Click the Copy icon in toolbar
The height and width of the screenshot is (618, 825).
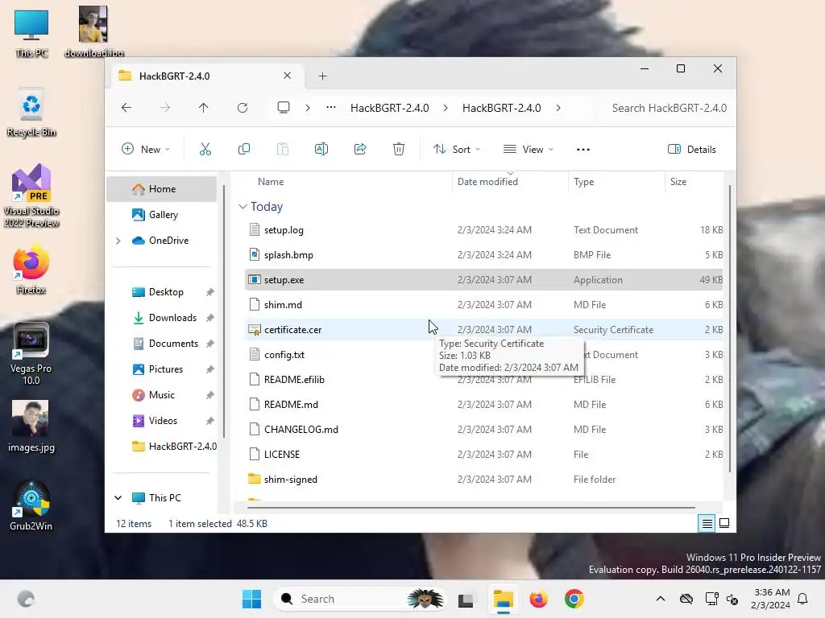(x=243, y=149)
